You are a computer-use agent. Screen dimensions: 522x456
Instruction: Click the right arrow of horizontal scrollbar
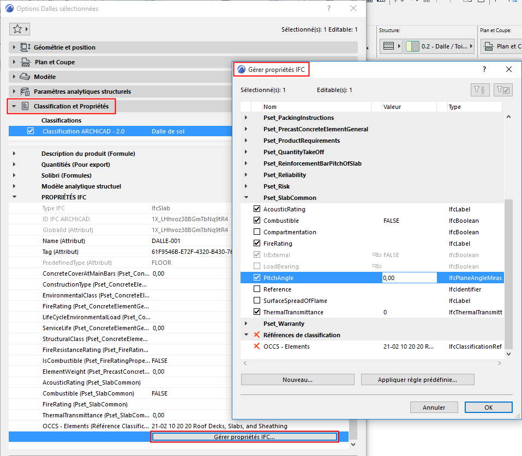499,363
